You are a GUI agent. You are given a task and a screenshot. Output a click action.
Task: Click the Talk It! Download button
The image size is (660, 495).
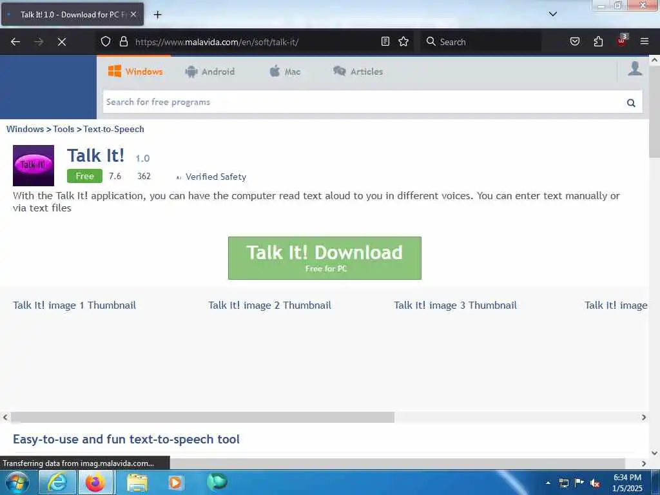click(325, 258)
